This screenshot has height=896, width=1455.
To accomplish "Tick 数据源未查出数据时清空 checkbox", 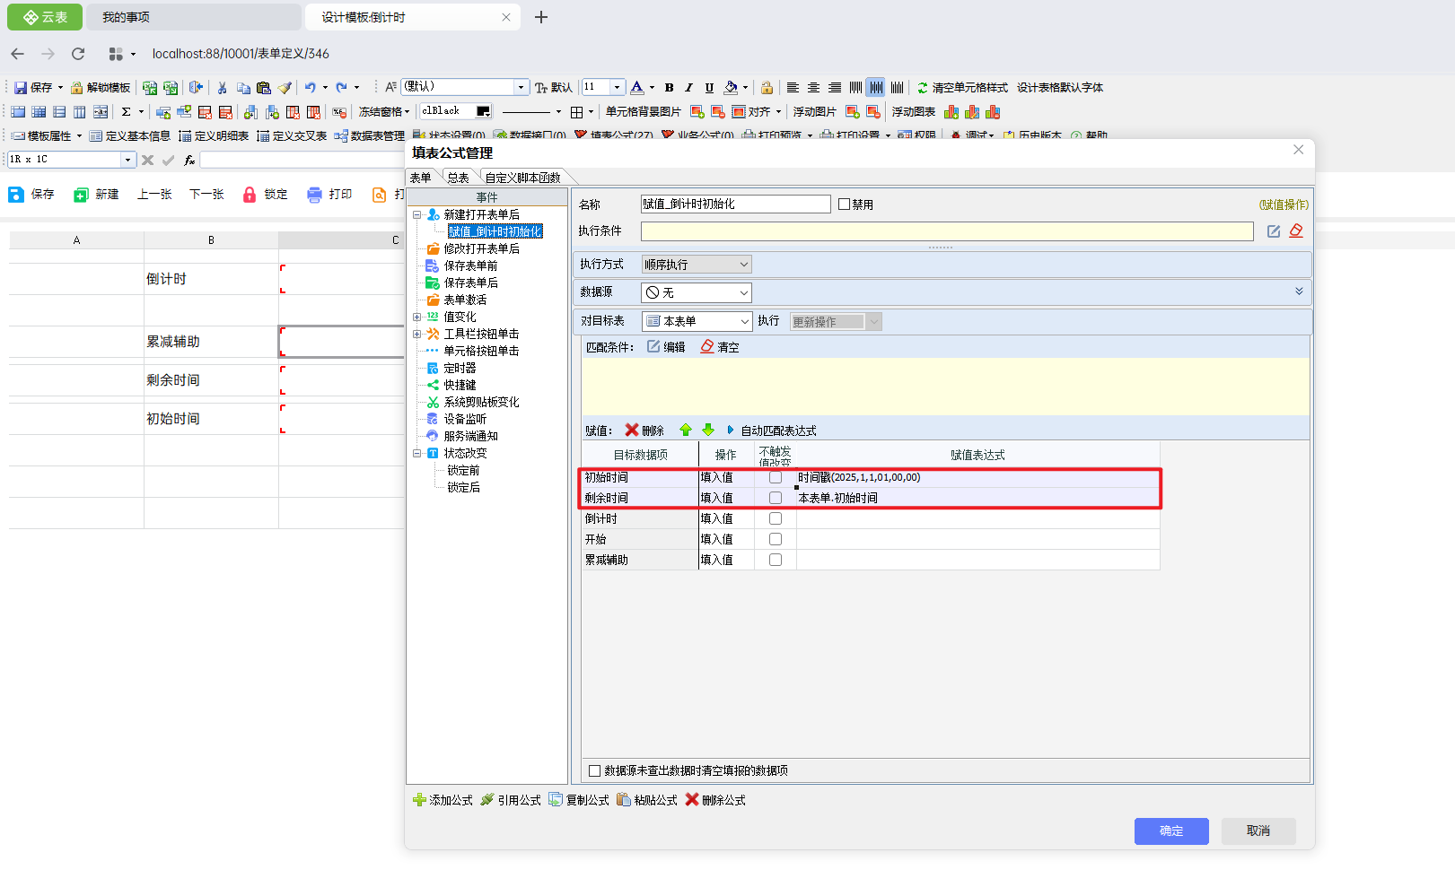I will pos(594,770).
